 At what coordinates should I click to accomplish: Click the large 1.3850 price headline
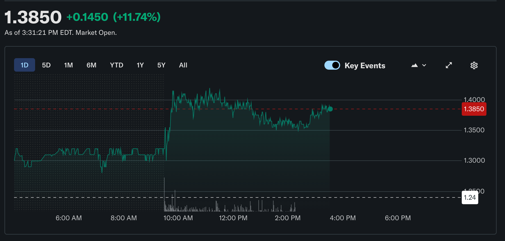(x=33, y=17)
